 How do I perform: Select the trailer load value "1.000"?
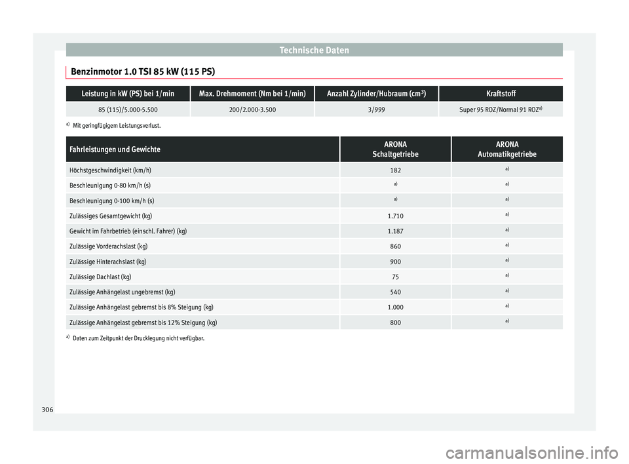396,307
